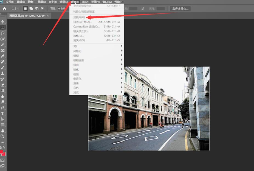
Task: Open the 图像(I) menu
Action: click(x=31, y=2)
